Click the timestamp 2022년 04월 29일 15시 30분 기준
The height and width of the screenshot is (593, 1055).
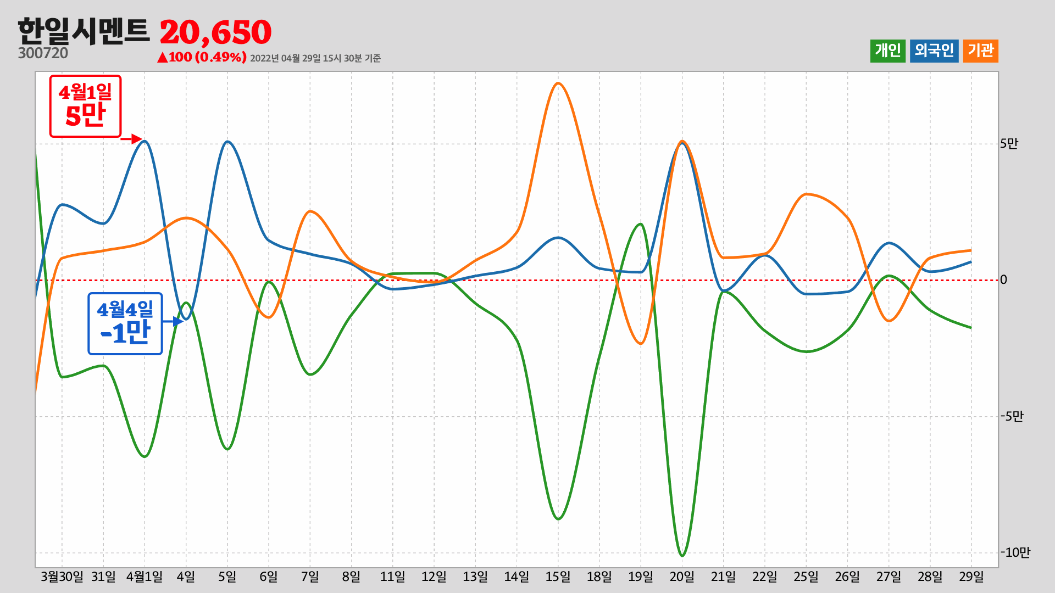(315, 58)
